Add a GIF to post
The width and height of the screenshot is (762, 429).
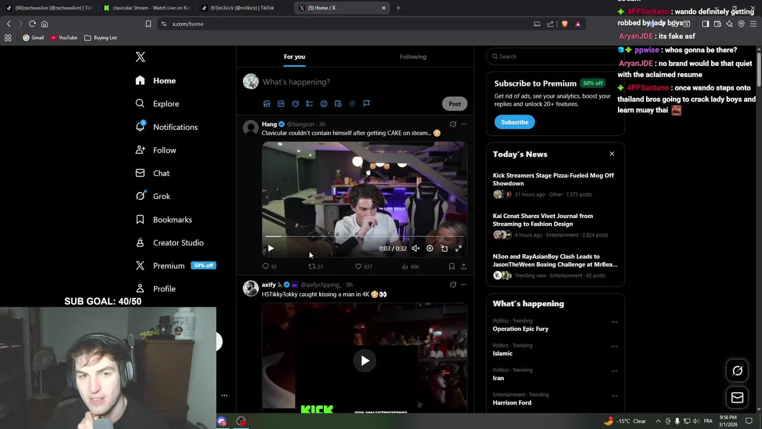281,104
